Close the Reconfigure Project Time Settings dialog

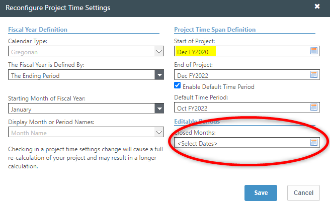(x=317, y=7)
